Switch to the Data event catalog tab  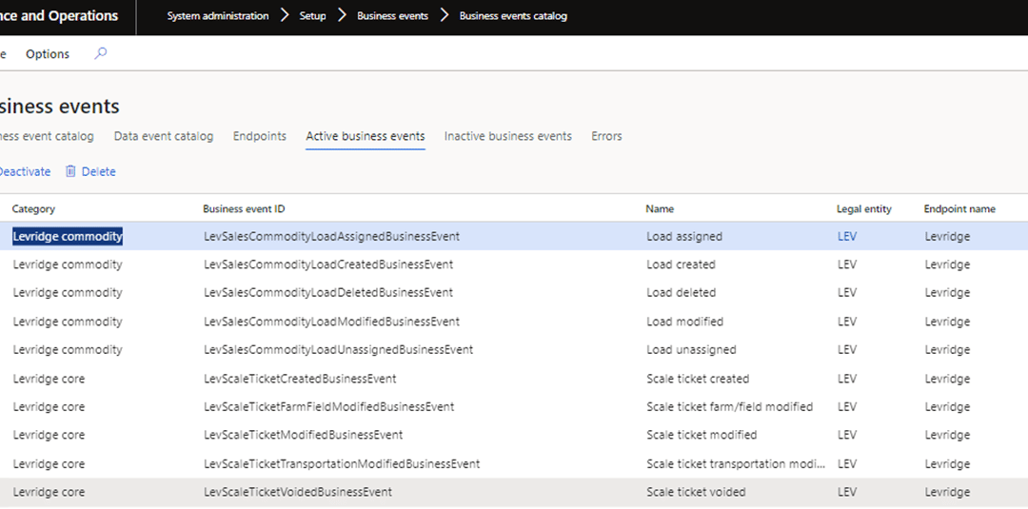(164, 136)
